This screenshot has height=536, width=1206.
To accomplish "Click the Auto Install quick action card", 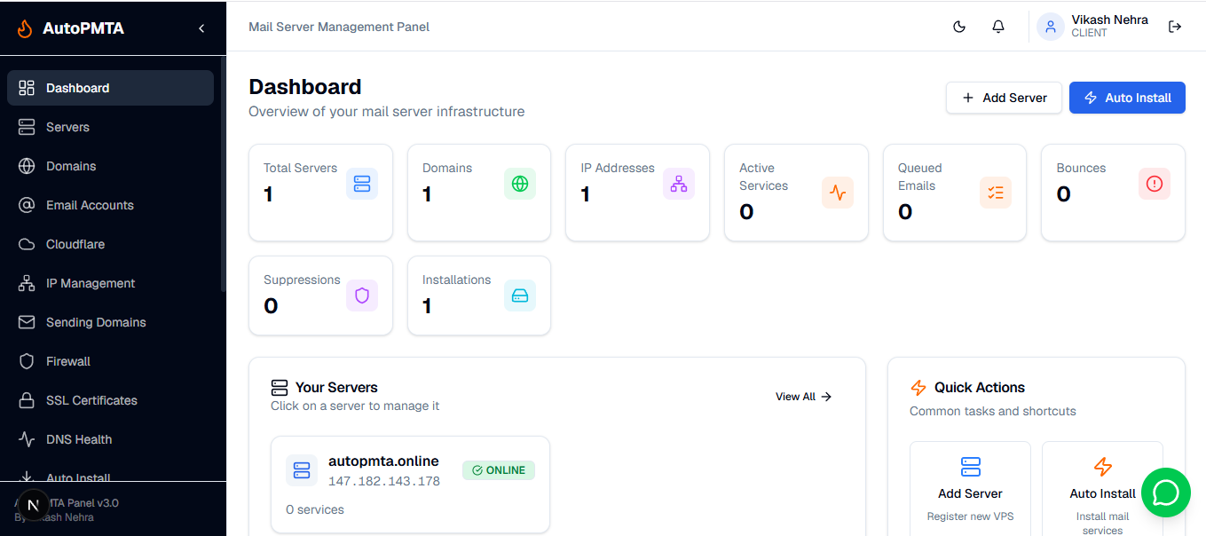I will [x=1102, y=489].
